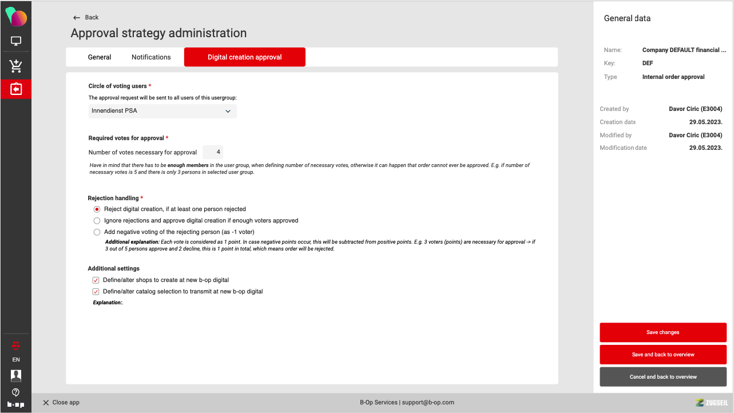Click the red approval clipboard sidebar icon

[x=16, y=89]
